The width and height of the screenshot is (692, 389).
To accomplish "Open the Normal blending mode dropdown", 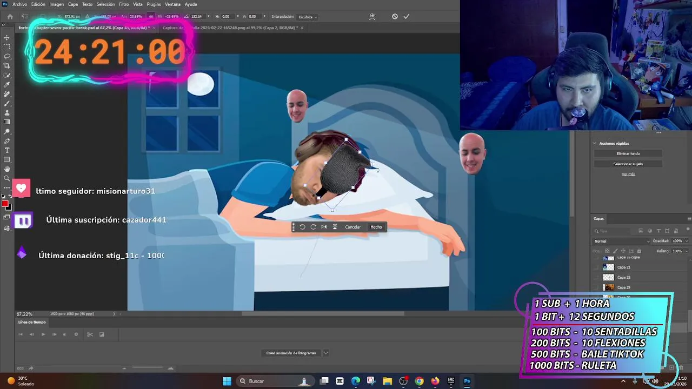I will coord(622,241).
